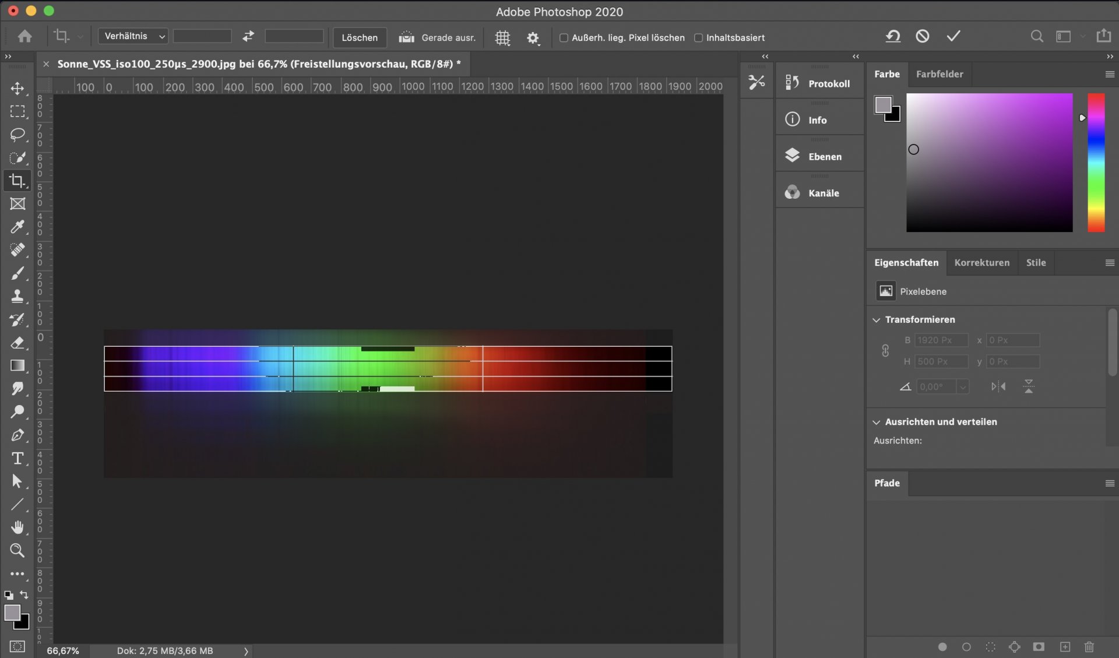Click the Löschen button
1119x658 pixels.
click(360, 37)
